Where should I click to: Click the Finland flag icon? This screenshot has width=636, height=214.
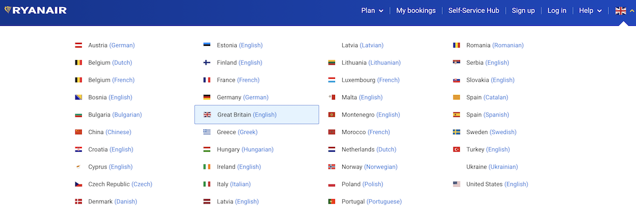207,63
